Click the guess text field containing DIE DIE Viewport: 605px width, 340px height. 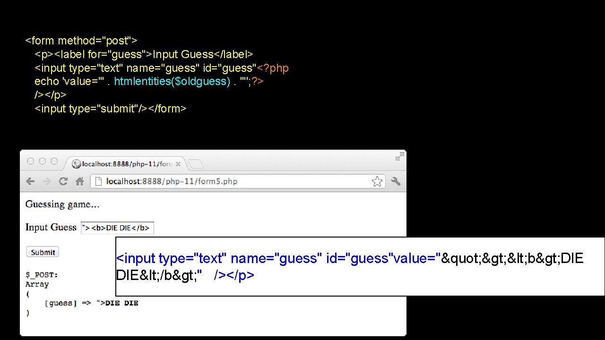(x=117, y=227)
